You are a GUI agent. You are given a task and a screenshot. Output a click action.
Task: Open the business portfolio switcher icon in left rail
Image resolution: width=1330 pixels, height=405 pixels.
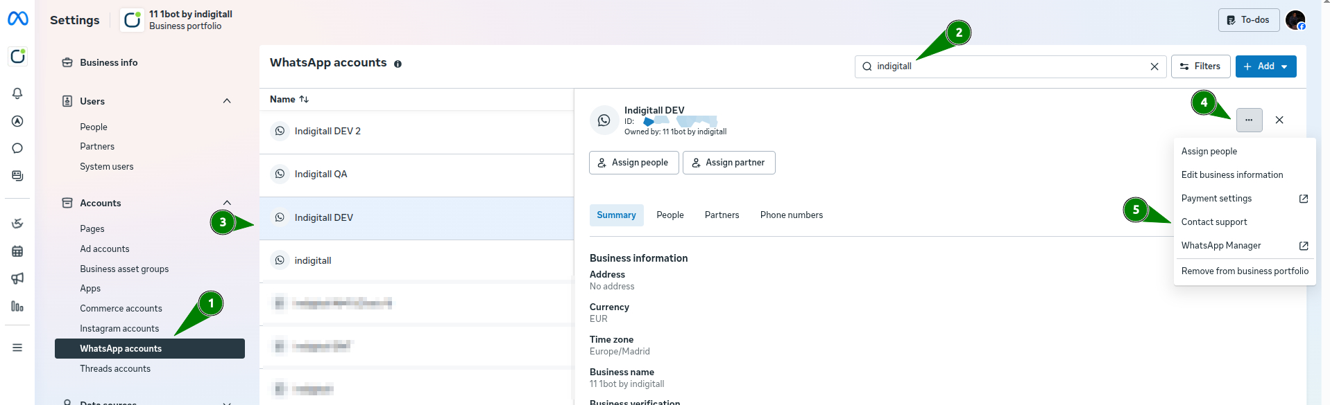[17, 56]
